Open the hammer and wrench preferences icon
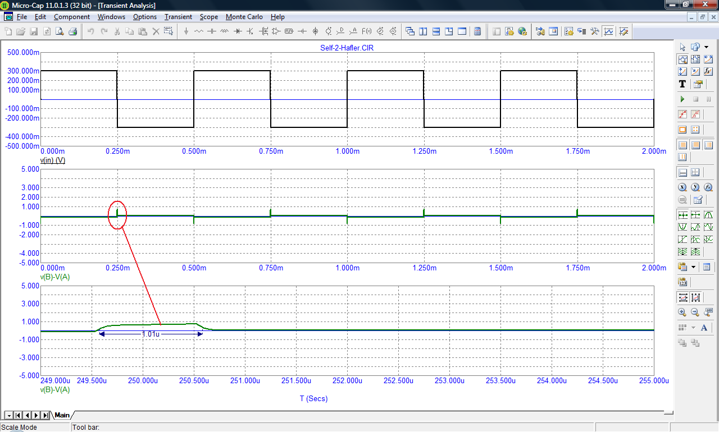Image resolution: width=719 pixels, height=432 pixels. tap(594, 31)
